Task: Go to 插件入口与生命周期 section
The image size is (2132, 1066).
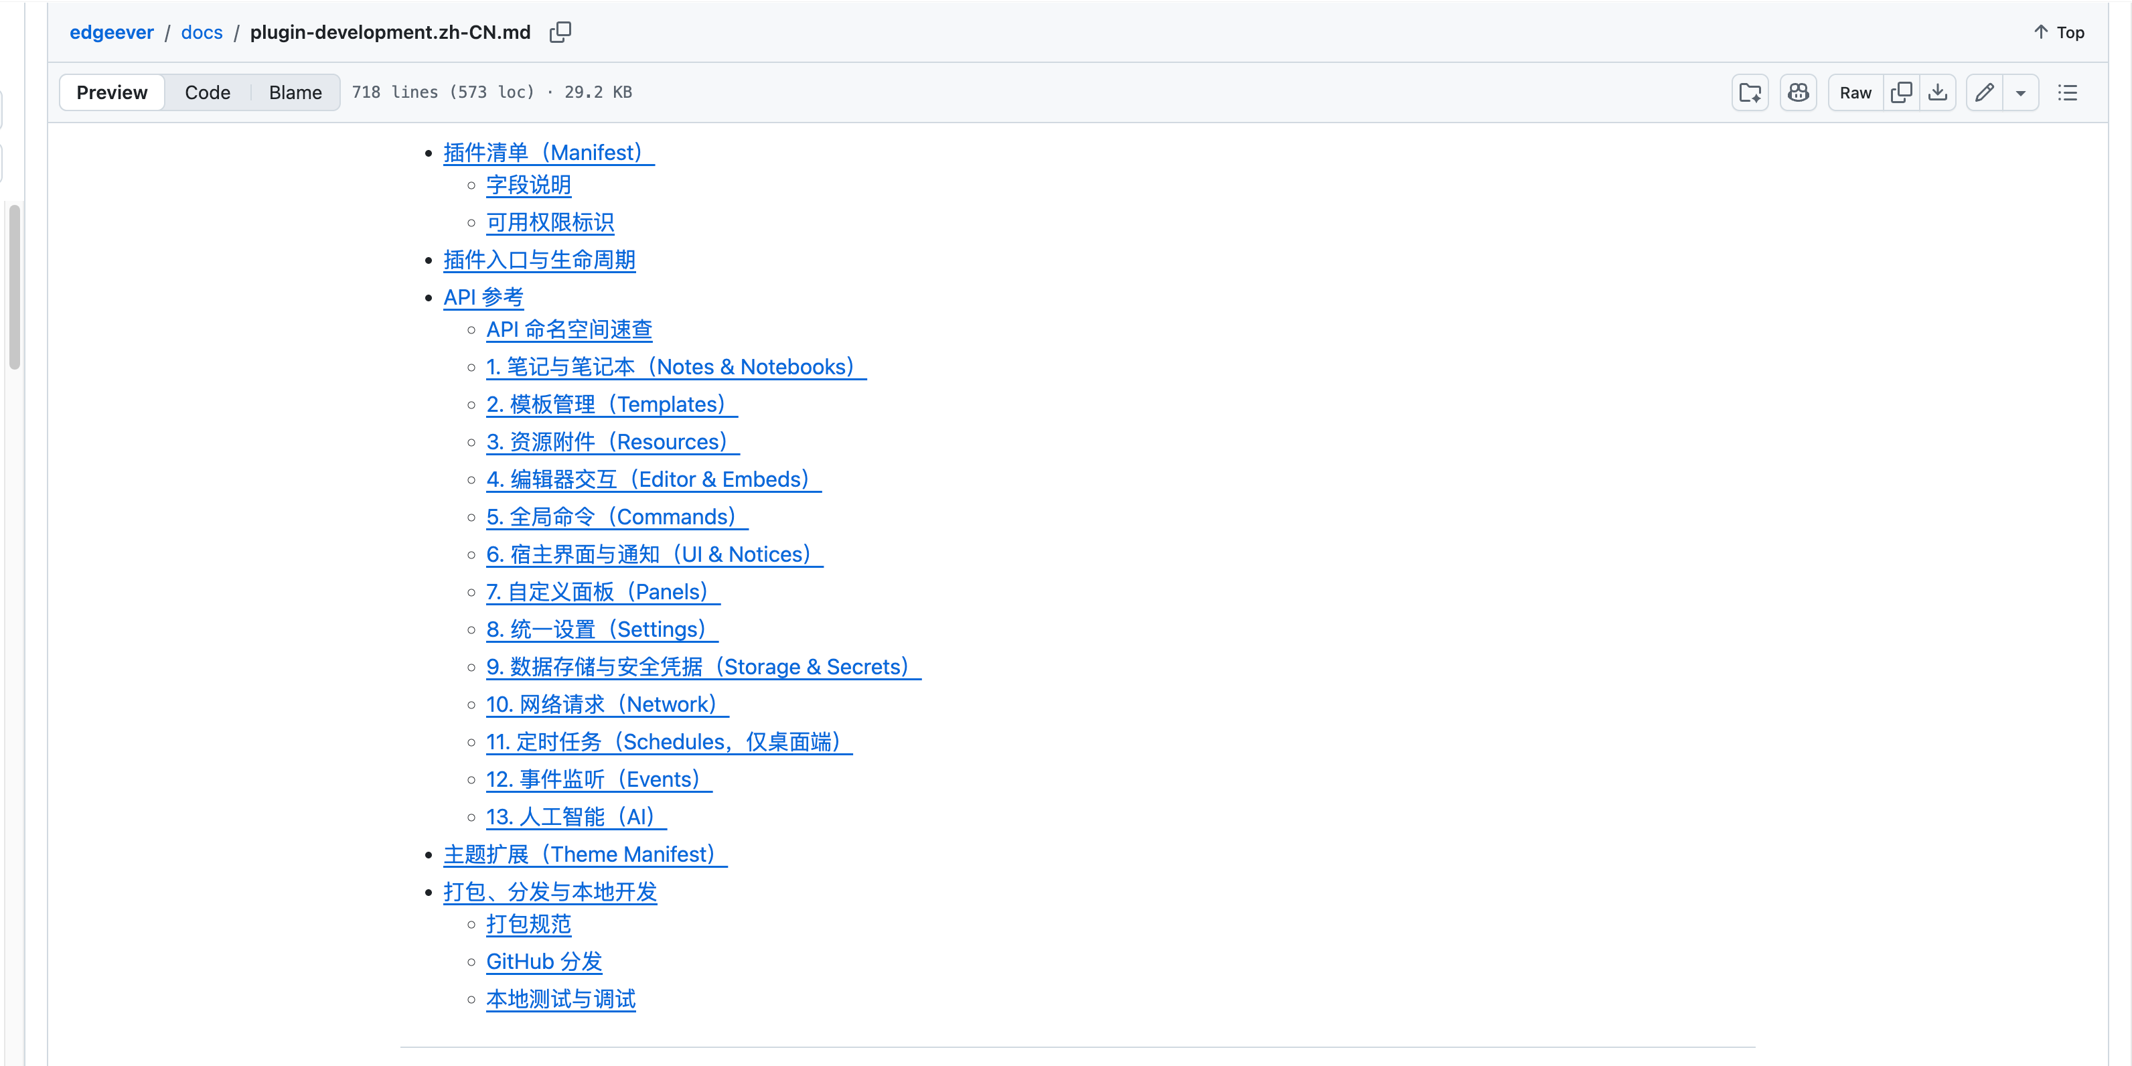Action: point(540,260)
